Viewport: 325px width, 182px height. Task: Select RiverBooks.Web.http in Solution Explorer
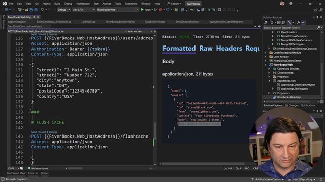(288, 97)
